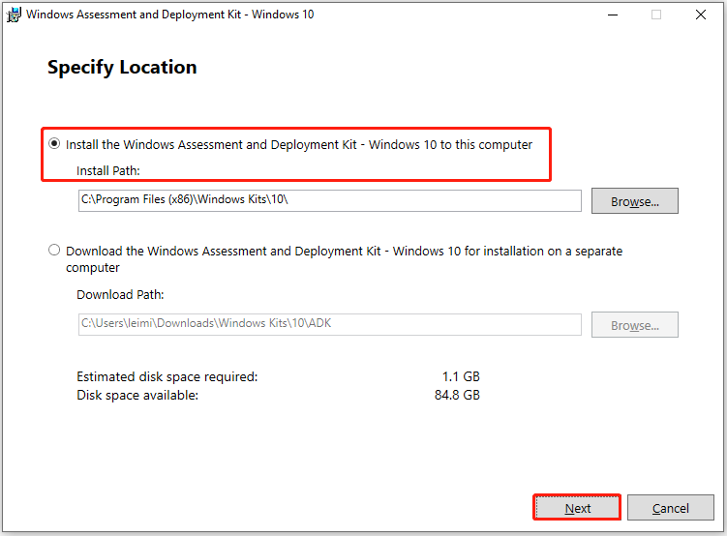Select the Download for separate computer radio button
This screenshot has height=536, width=727.
coord(54,251)
